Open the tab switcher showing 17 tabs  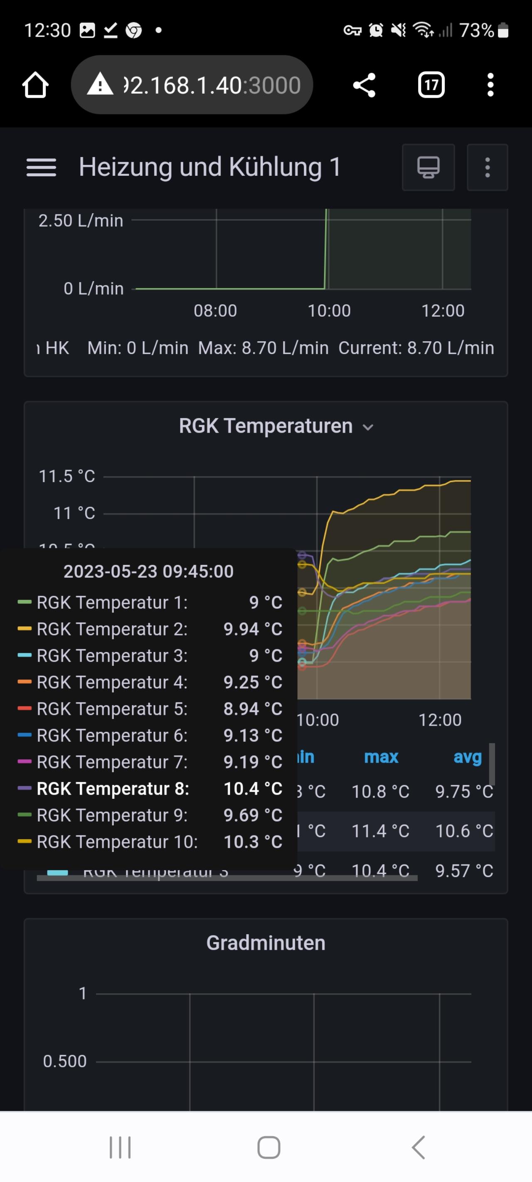pyautogui.click(x=431, y=85)
